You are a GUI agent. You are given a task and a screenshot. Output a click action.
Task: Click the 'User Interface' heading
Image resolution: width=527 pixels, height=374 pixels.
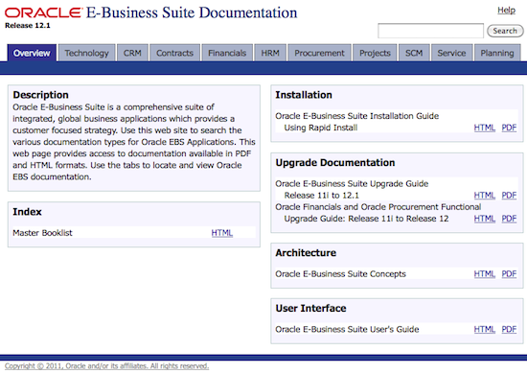[x=310, y=308]
